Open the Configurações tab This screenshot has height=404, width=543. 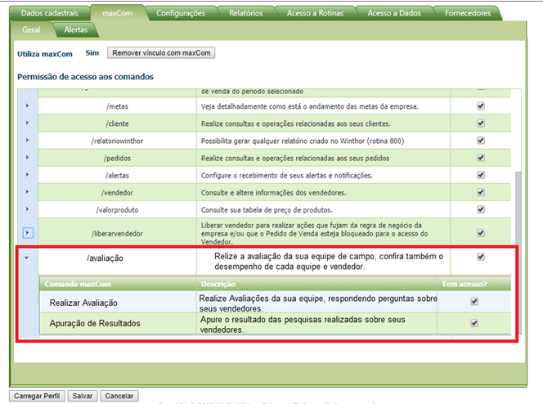click(181, 14)
